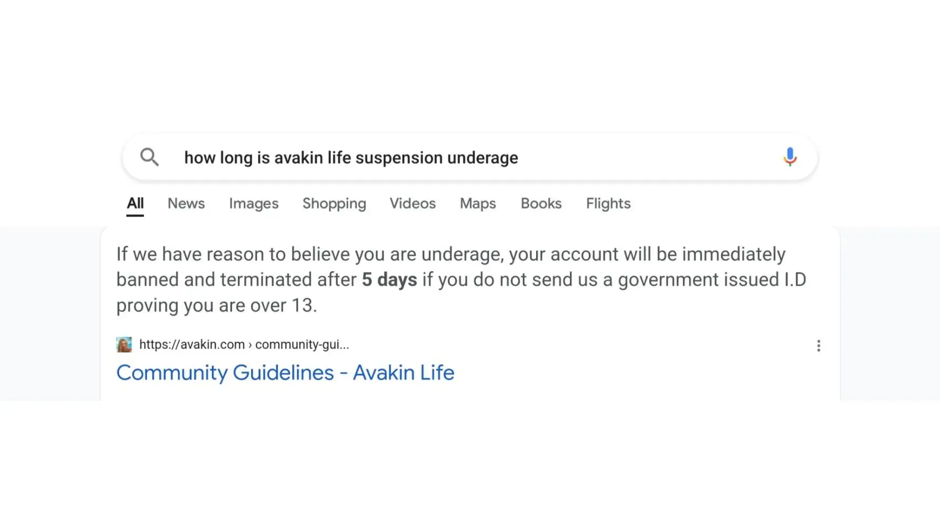Go to the Shopping tab
The width and height of the screenshot is (940, 529).
pos(334,204)
